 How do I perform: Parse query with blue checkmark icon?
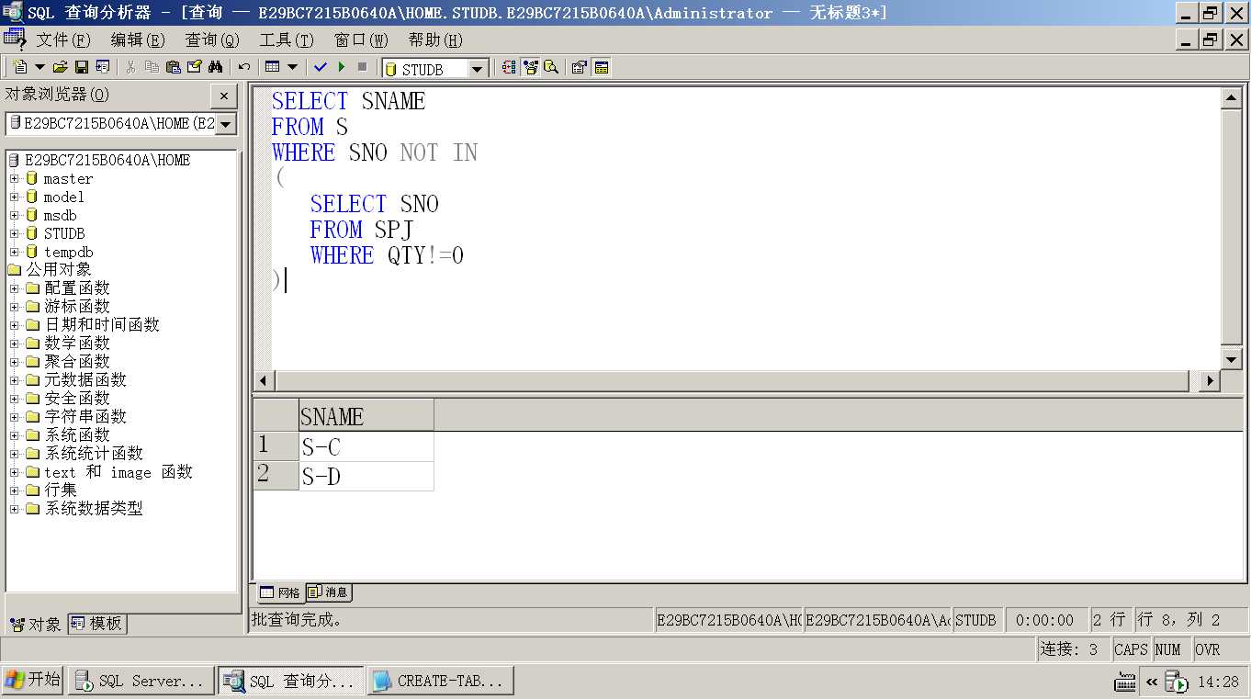pos(321,67)
